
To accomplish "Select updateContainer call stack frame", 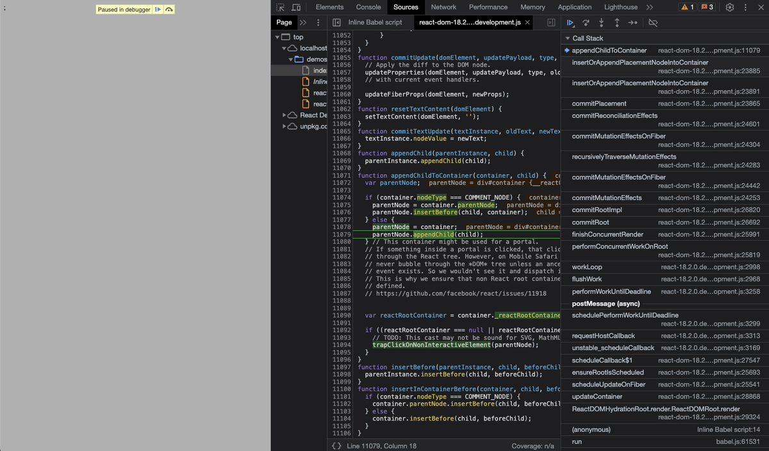I will pos(665,397).
